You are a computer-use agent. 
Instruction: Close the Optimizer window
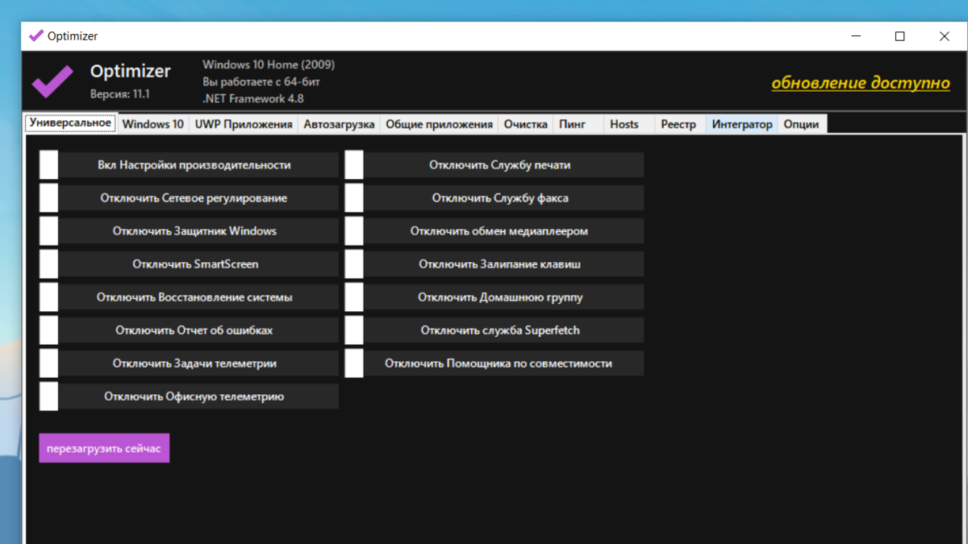click(x=945, y=36)
